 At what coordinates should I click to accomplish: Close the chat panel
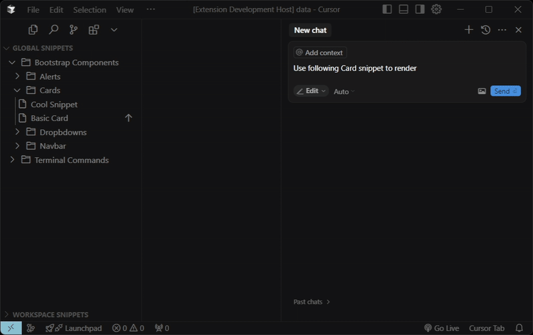518,30
